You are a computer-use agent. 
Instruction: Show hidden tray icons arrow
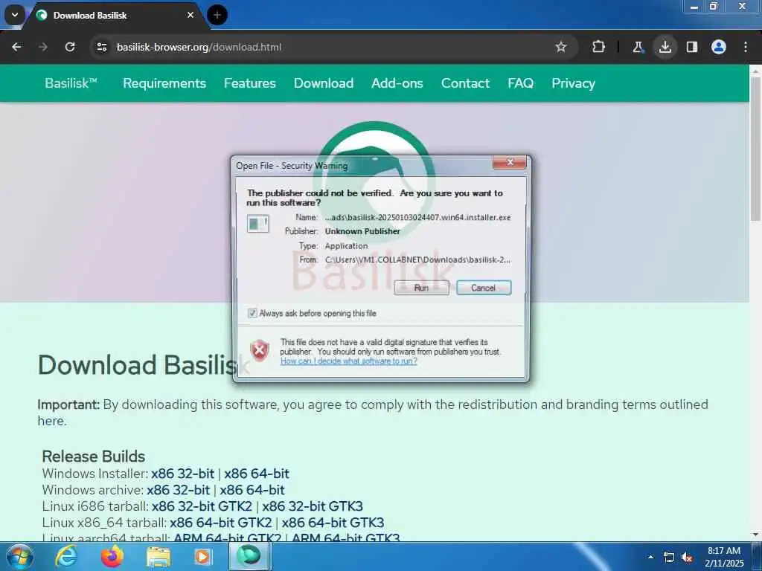pos(650,557)
